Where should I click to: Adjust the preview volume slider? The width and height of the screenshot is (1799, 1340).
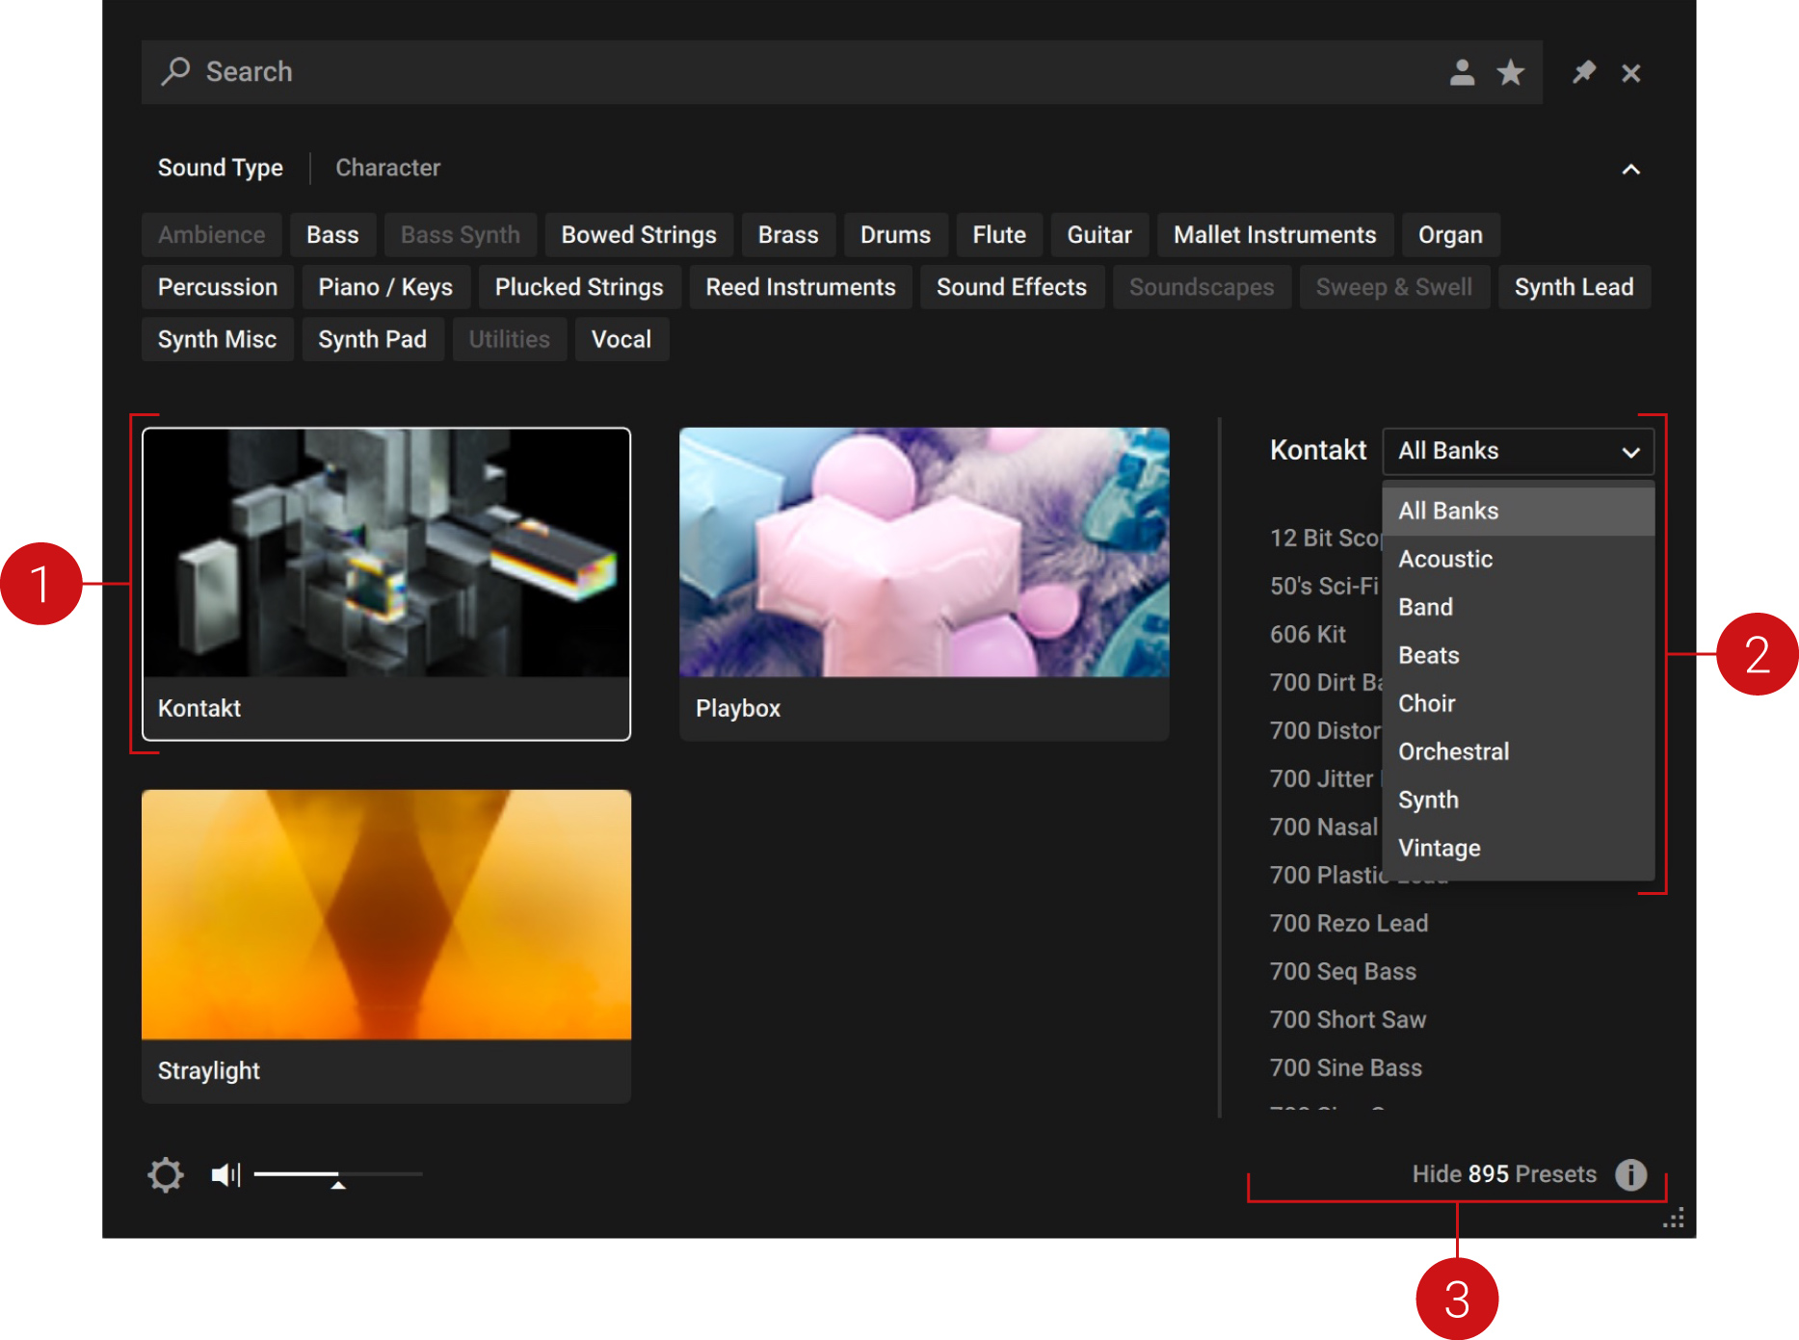[x=337, y=1174]
